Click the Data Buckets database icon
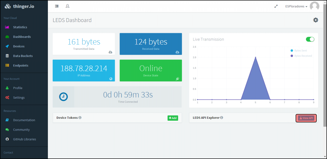 click(x=7, y=56)
